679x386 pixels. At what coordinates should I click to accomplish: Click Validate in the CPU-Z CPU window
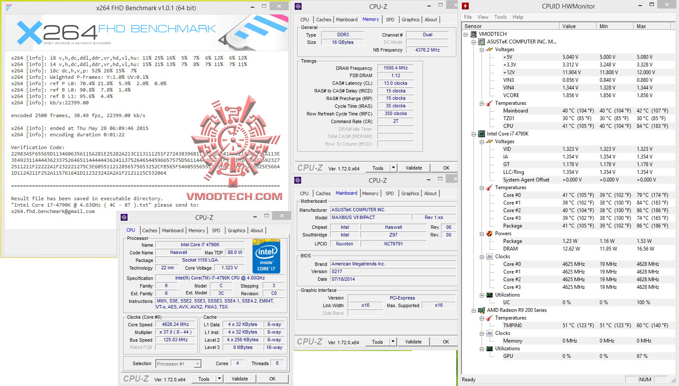240,379
